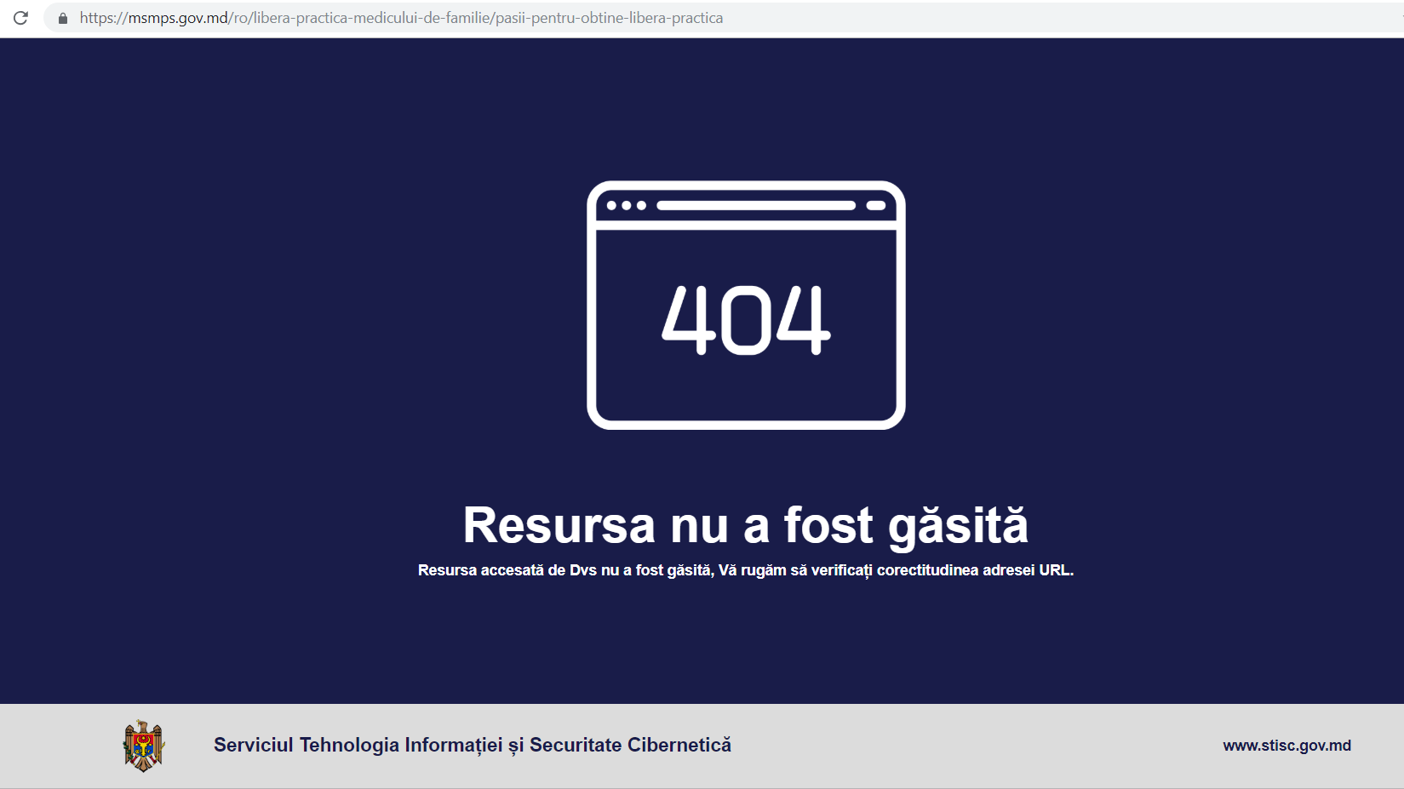Viewport: 1404px width, 789px height.
Task: Click 'corectitudinea adresei URL' in the error message
Action: (x=975, y=570)
